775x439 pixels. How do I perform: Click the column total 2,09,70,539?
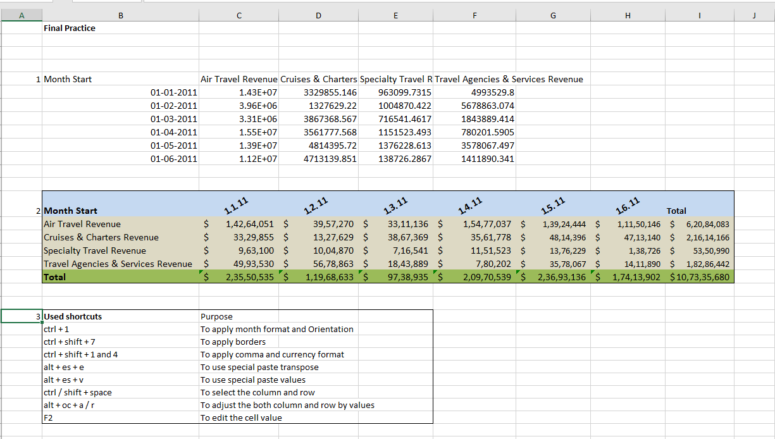[x=474, y=276]
